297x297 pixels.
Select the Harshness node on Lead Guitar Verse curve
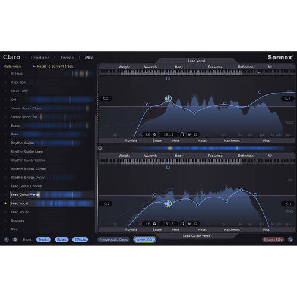pyautogui.click(x=226, y=201)
